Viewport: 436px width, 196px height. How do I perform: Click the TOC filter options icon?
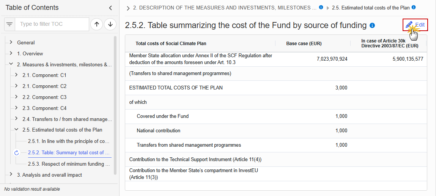tap(10, 24)
